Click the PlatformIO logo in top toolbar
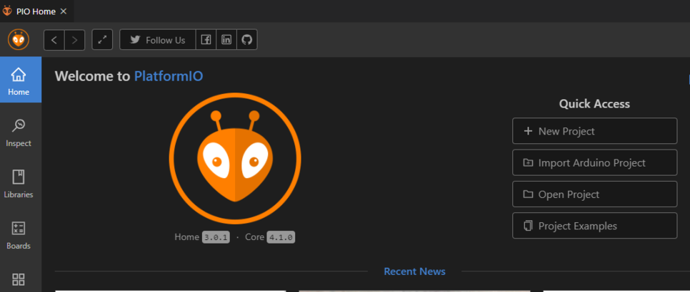690x292 pixels. 19,40
